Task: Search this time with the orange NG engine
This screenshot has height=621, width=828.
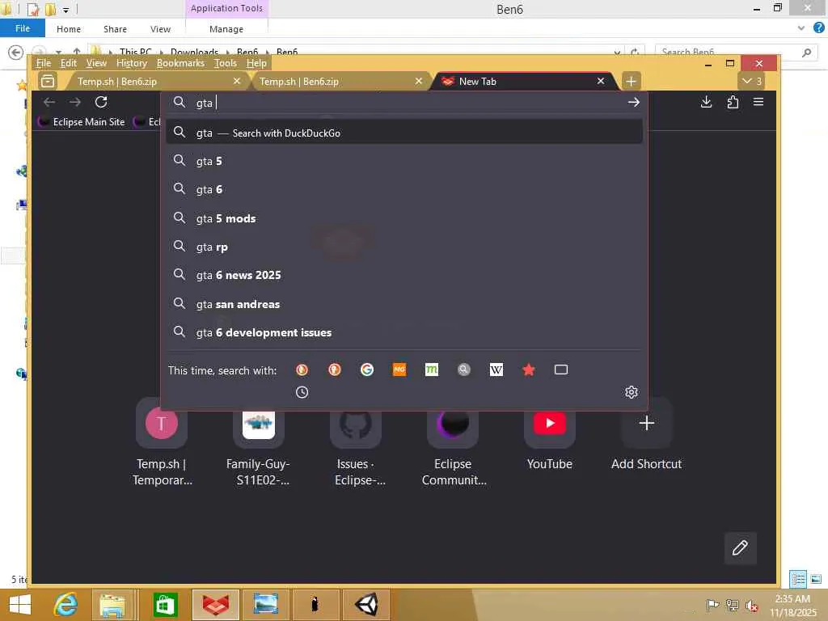Action: pos(399,370)
